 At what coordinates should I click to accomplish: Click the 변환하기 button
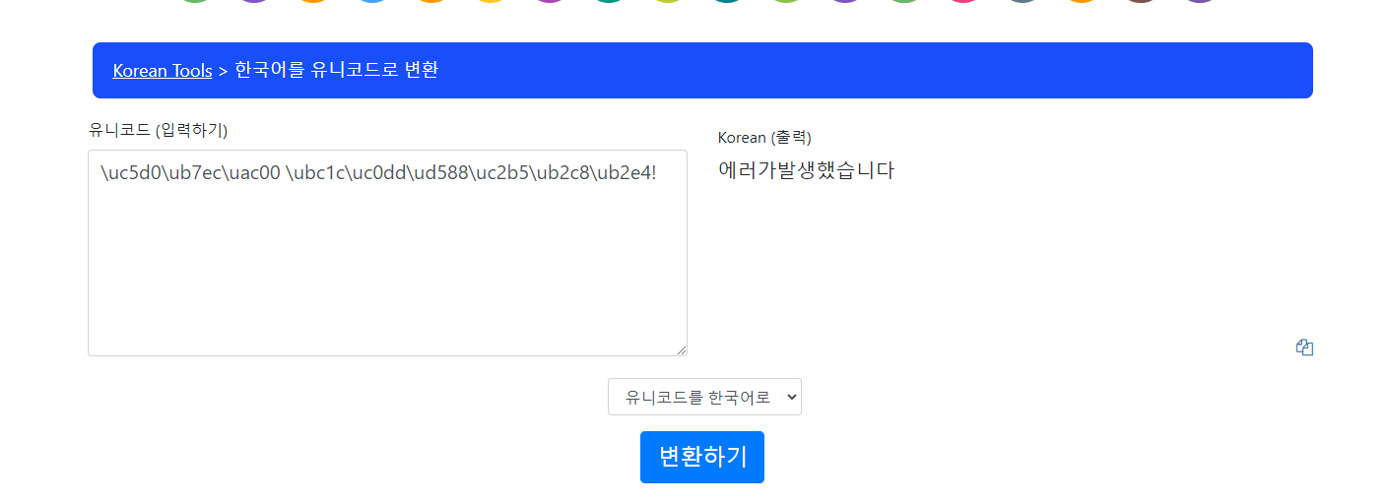pyautogui.click(x=702, y=457)
